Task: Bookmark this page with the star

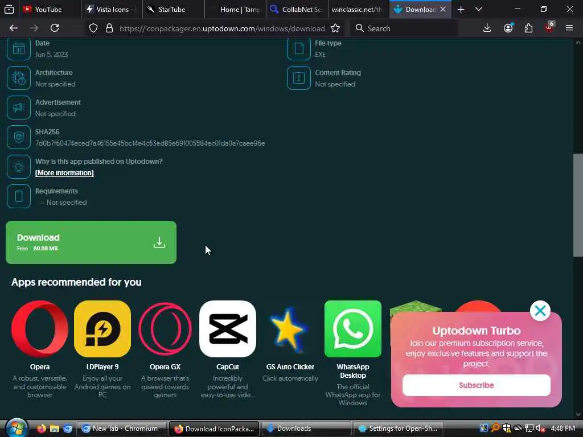Action: [x=335, y=28]
